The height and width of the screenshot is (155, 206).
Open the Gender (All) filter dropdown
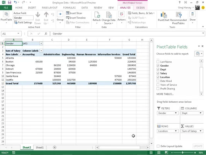tap(41, 43)
